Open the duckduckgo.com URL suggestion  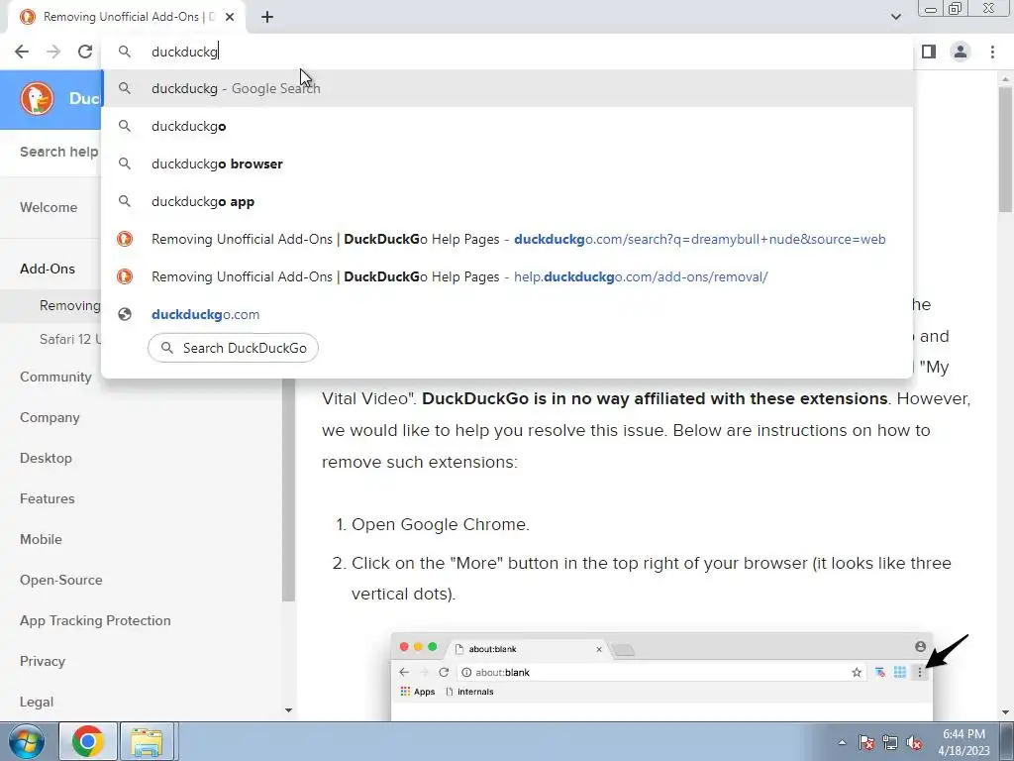[507, 314]
